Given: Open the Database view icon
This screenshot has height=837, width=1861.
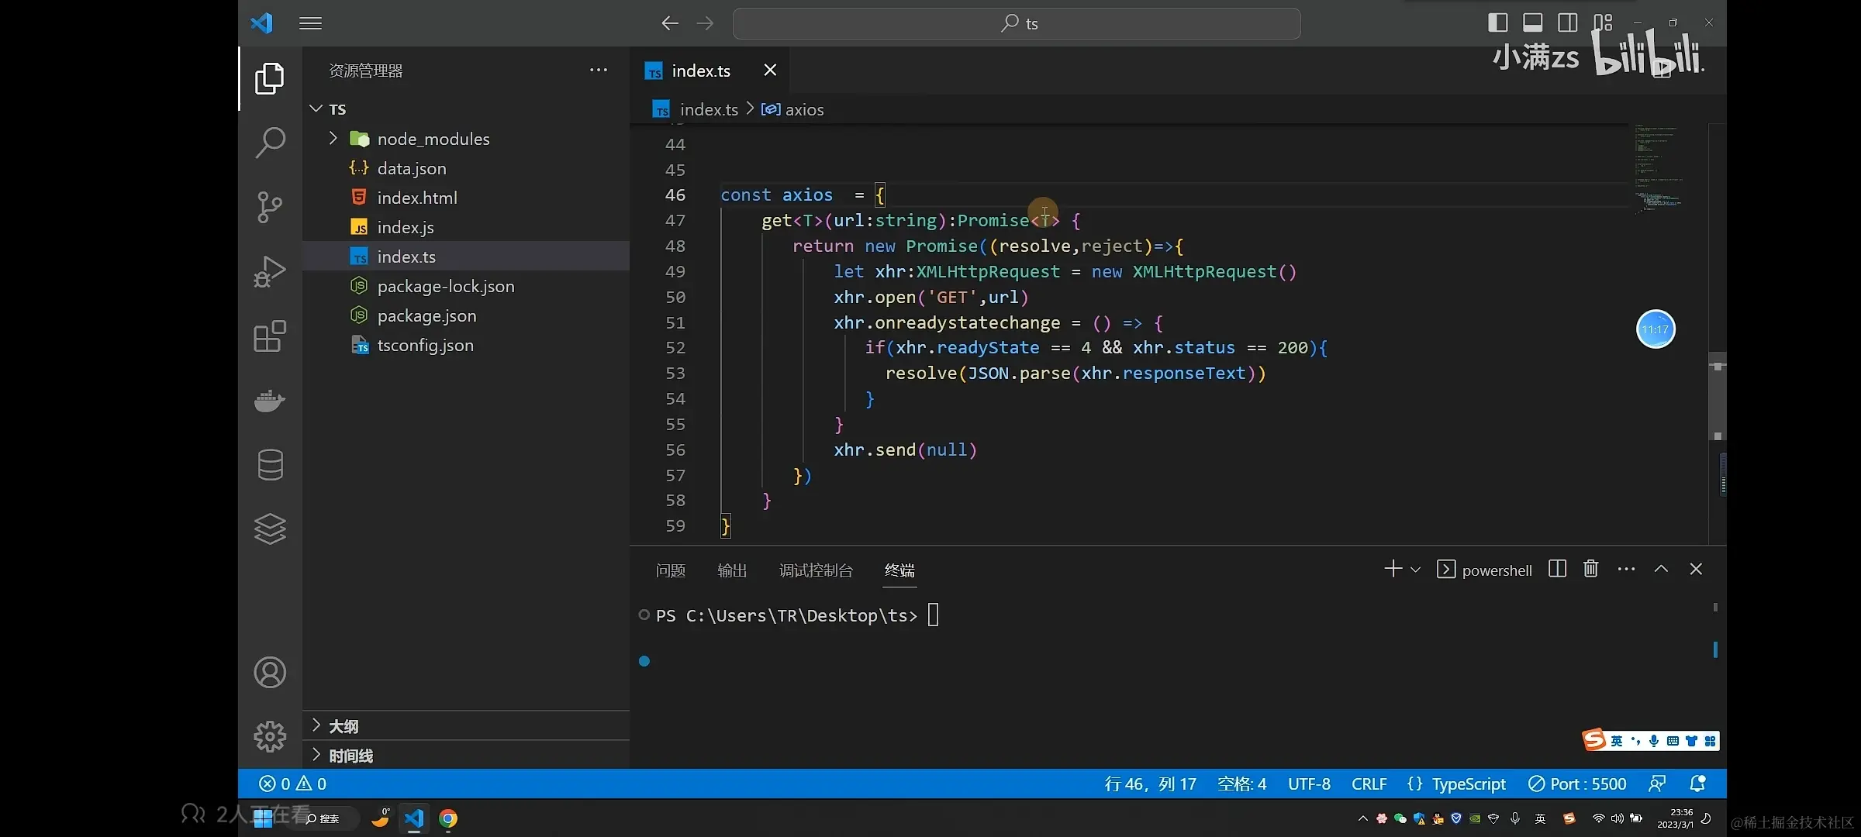Looking at the screenshot, I should pos(270,465).
